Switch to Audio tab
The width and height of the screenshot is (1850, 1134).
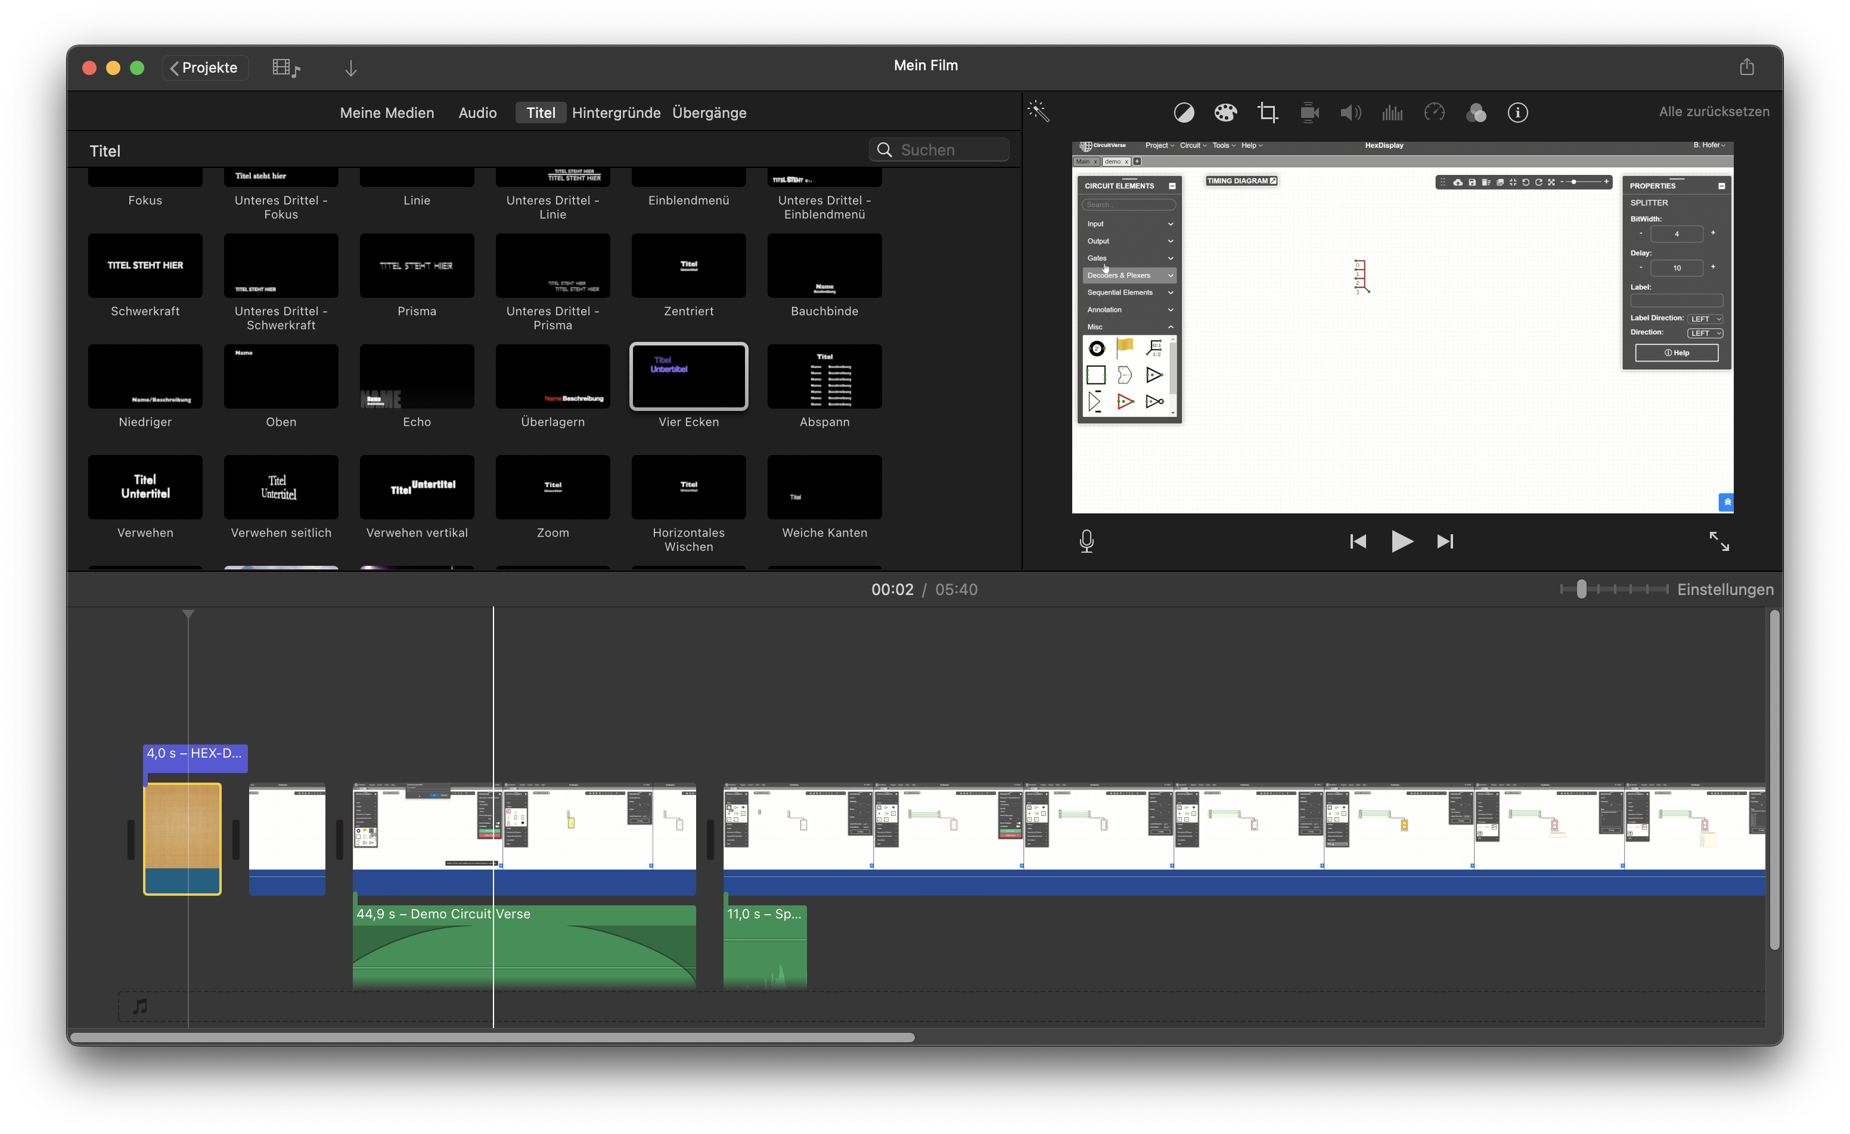tap(477, 113)
